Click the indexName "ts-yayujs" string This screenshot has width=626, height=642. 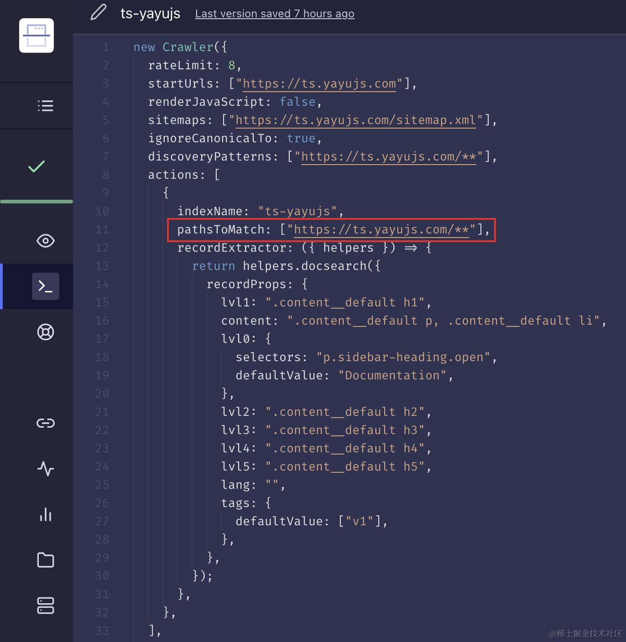point(297,211)
